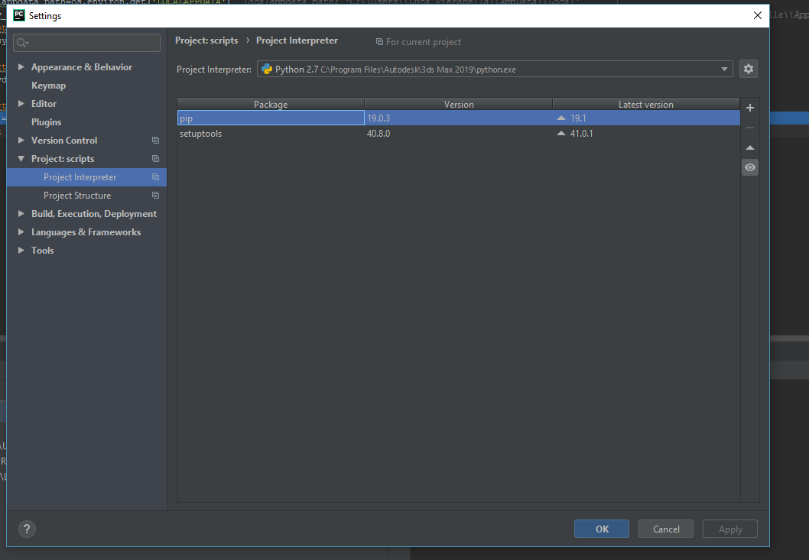Click the Project Interpreter breadcrumb

297,40
